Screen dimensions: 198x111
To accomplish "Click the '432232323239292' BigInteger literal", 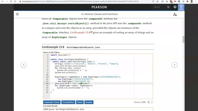I will point(82,79).
